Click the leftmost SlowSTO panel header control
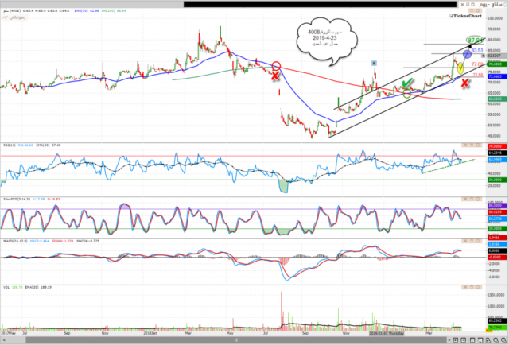509x345 pixels. coord(465,199)
